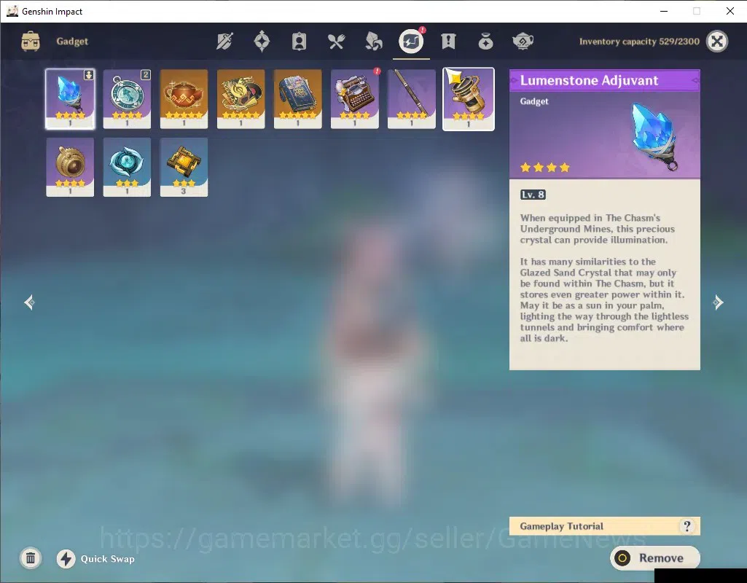
Task: Go to previous inventory page arrow
Action: [x=30, y=302]
